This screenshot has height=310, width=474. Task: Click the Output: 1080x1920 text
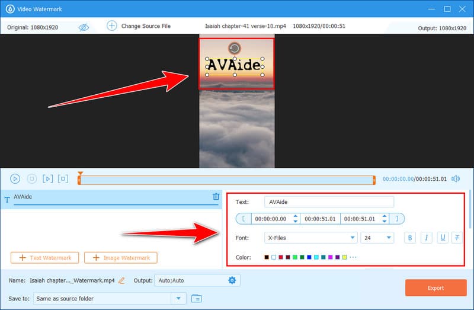click(x=442, y=28)
